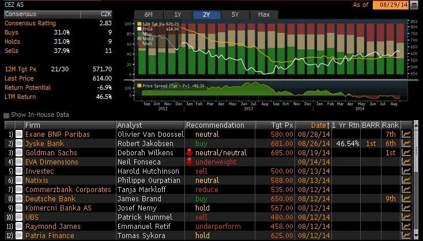Viewport: 423px width, 241px height.
Task: Open the chart icon in the Goldman Sachs row
Action: click(406, 152)
